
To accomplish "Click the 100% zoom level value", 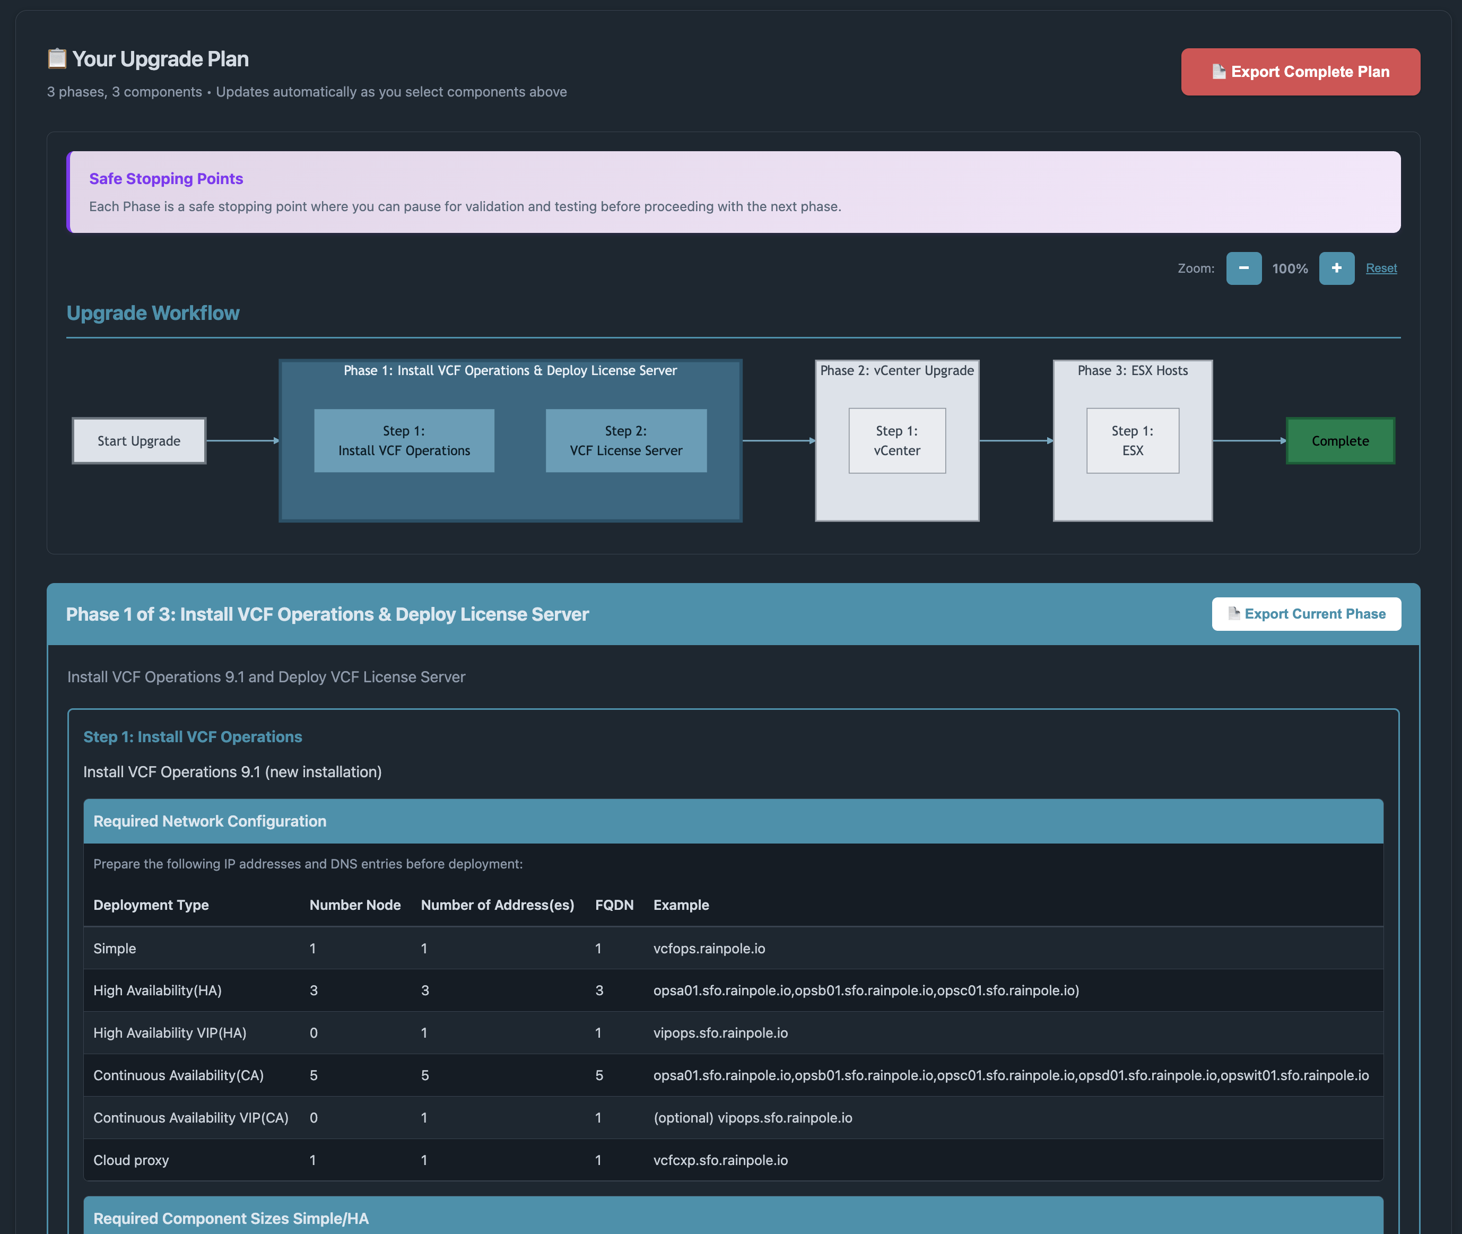I will click(1290, 268).
